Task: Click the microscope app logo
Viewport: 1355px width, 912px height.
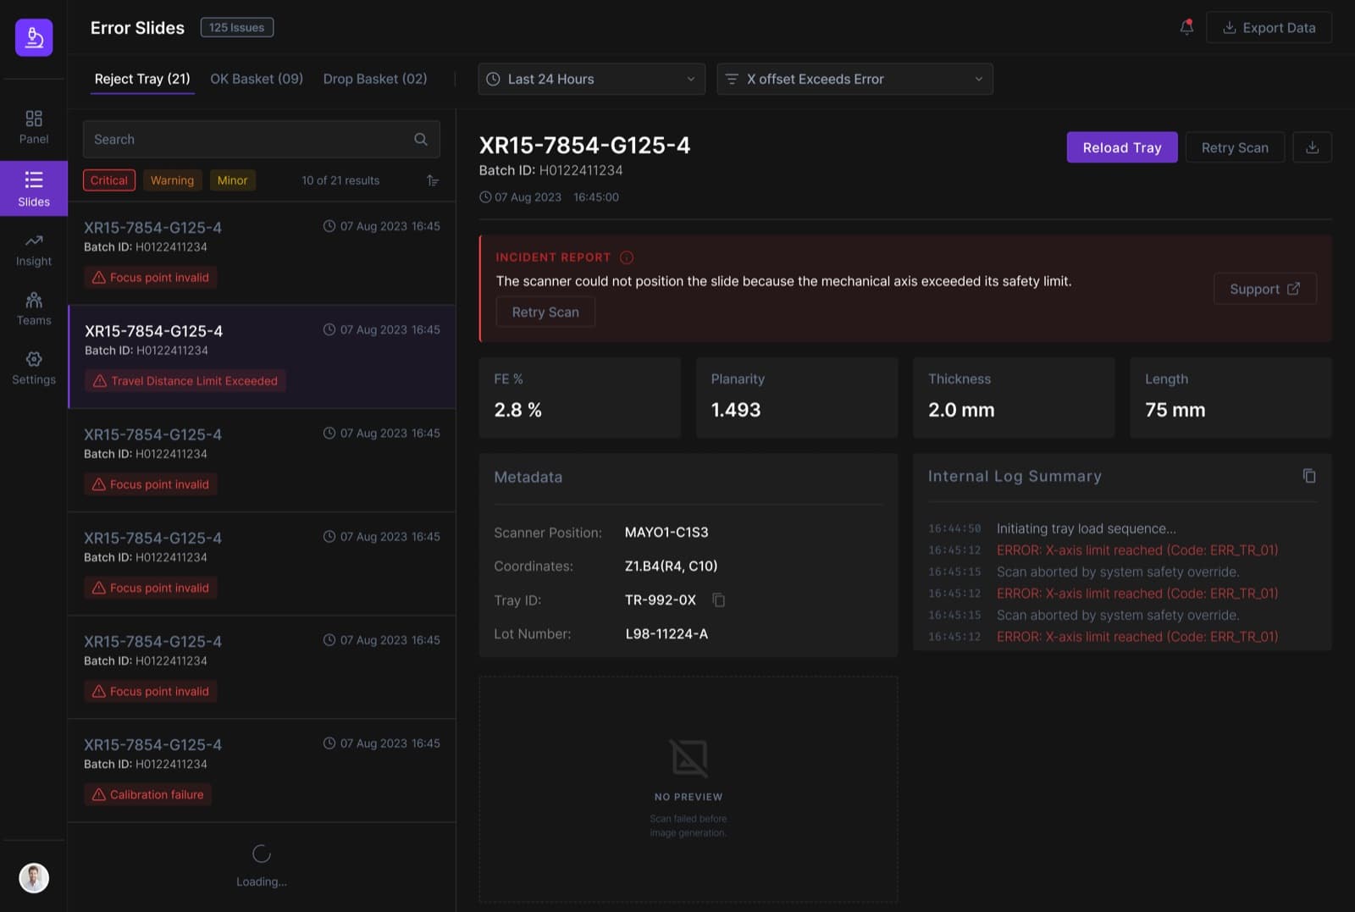Action: coord(34,37)
